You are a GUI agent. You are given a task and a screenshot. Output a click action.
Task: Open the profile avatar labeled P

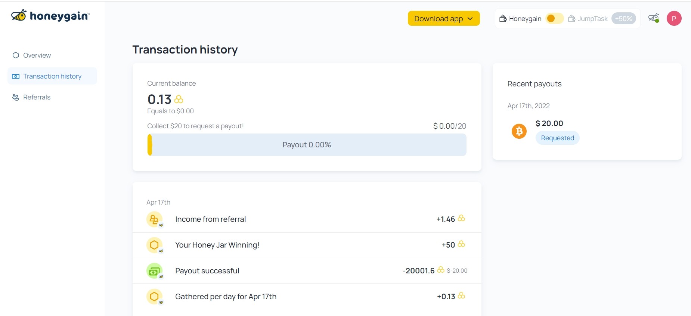point(674,18)
